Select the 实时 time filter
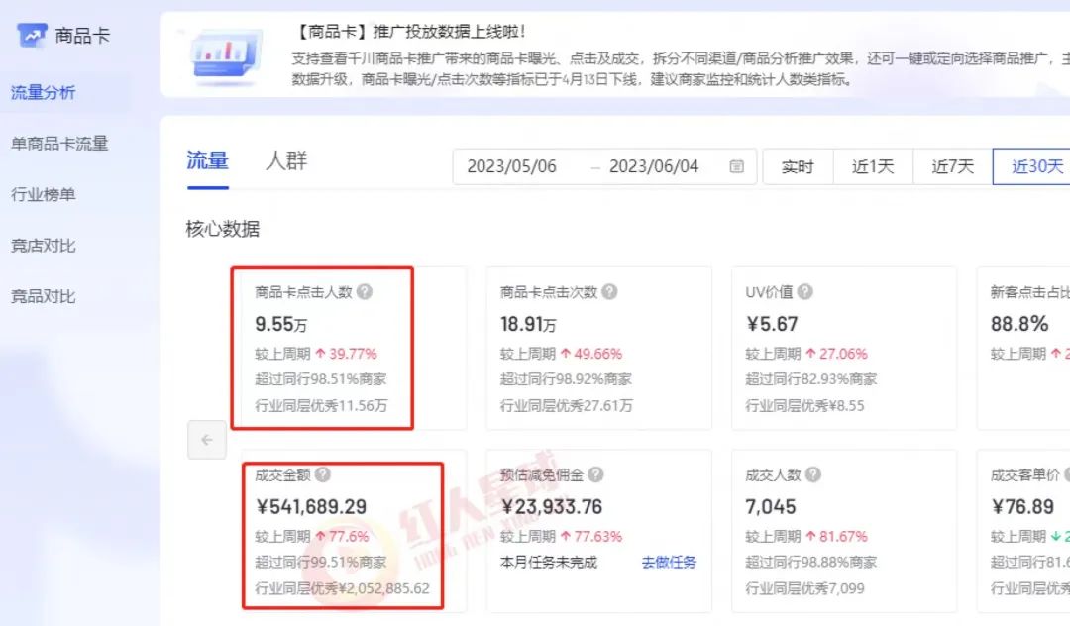Image resolution: width=1070 pixels, height=626 pixels. 798,166
